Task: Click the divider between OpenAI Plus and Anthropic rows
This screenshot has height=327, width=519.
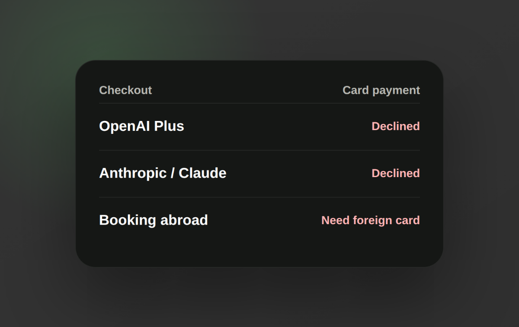Action: 259,150
